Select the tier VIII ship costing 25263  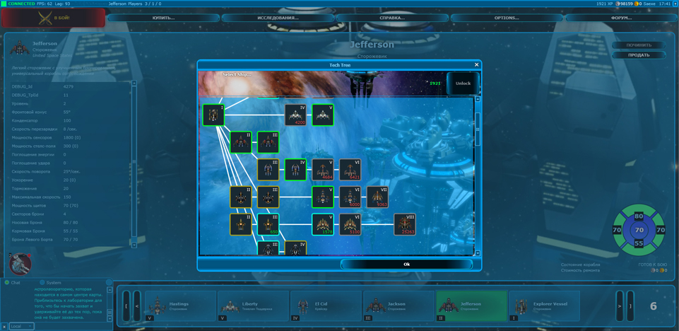point(404,224)
